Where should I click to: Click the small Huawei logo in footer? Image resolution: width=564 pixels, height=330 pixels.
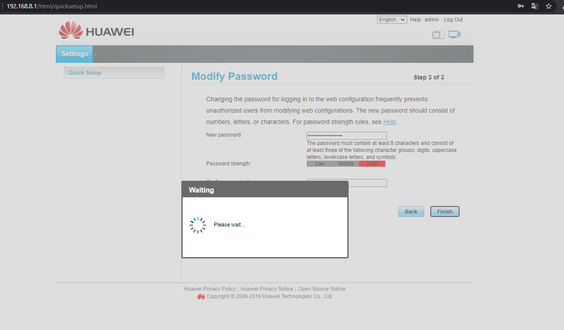[201, 296]
